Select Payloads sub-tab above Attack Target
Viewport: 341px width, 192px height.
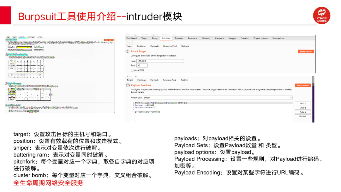[154, 46]
